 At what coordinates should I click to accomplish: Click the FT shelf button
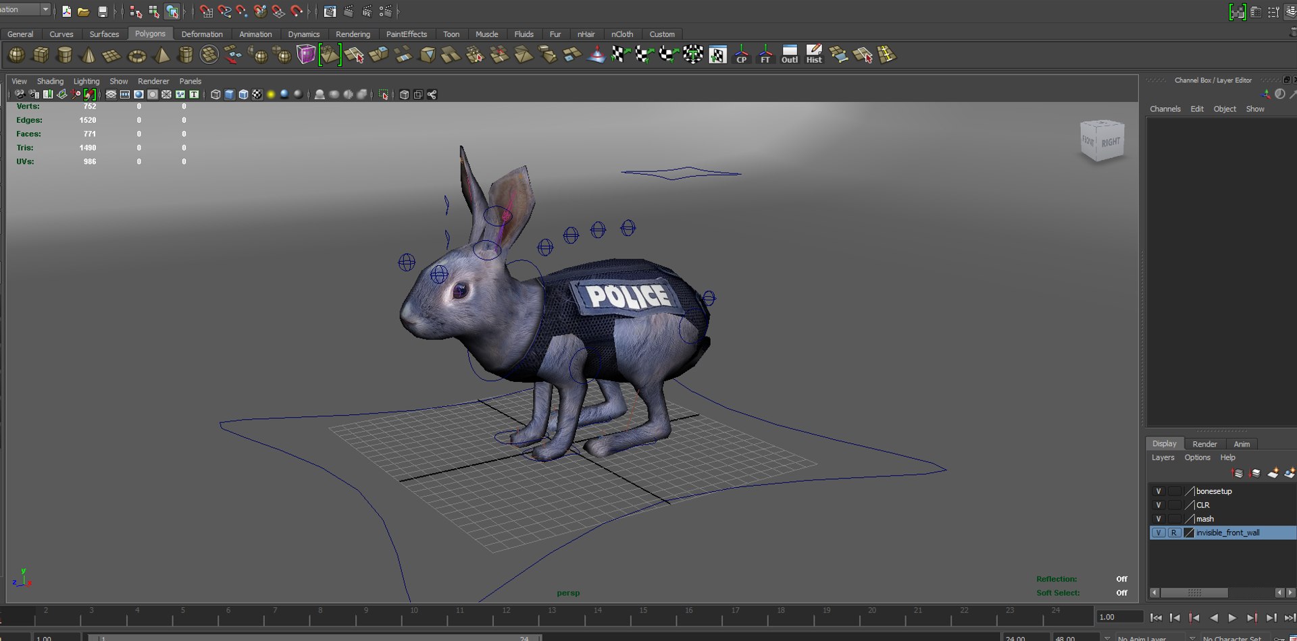(765, 55)
